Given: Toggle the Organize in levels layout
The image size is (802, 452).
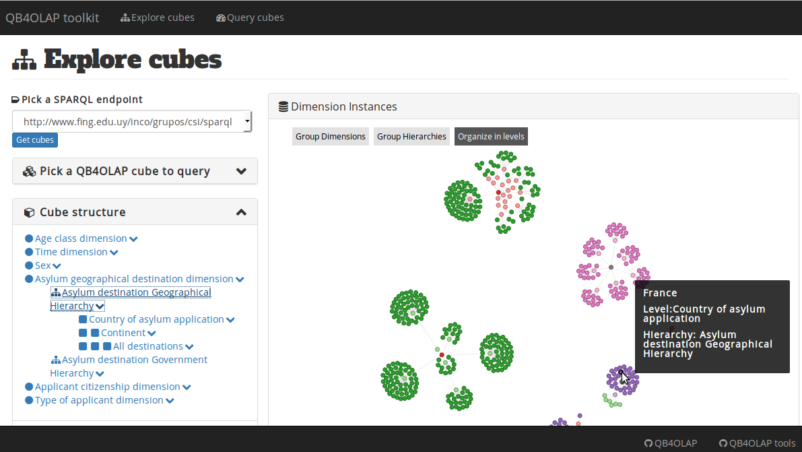Looking at the screenshot, I should coord(491,137).
